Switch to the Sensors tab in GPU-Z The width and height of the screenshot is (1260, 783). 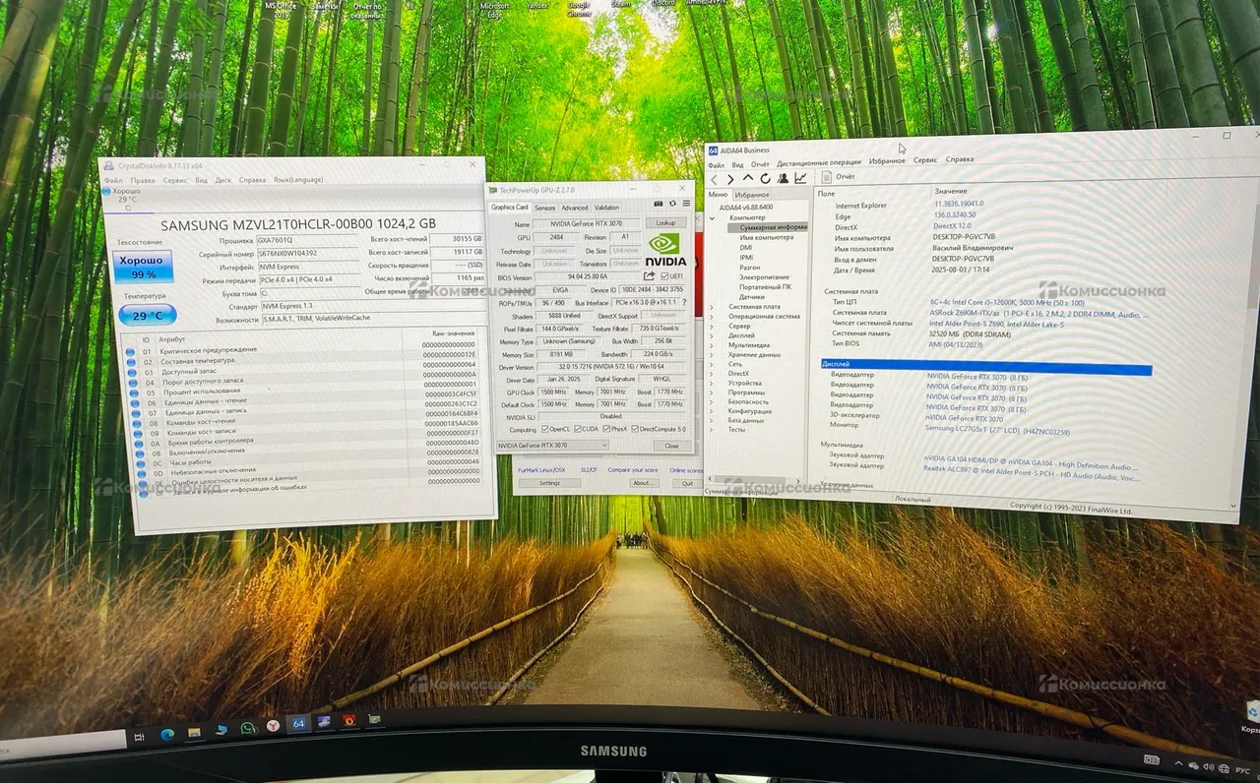click(x=544, y=208)
